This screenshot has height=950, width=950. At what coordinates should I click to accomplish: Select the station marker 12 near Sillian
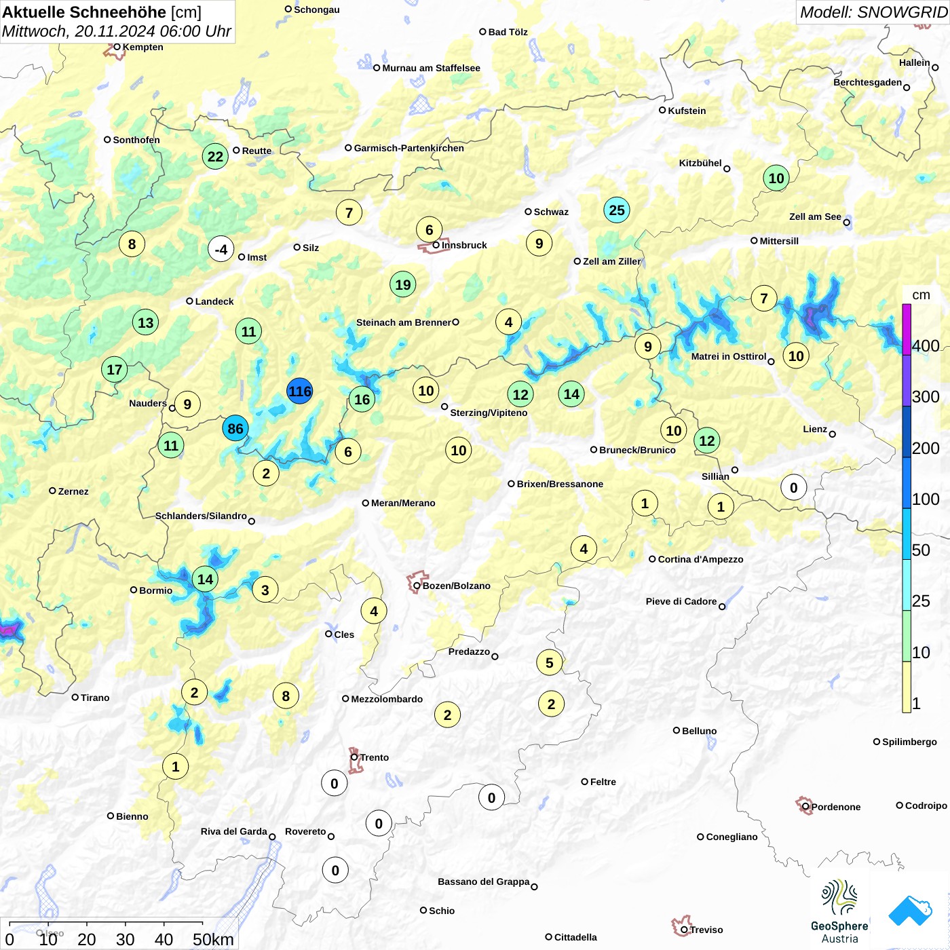(707, 440)
